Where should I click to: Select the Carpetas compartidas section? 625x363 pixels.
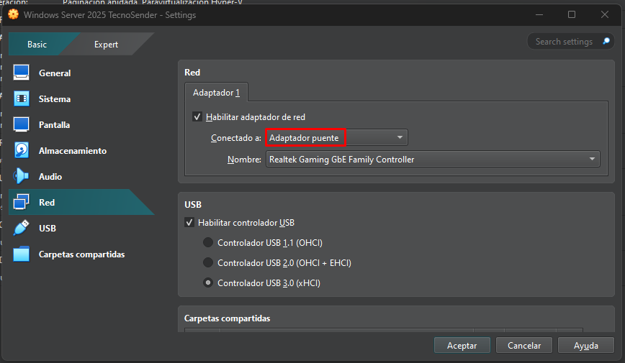pyautogui.click(x=81, y=254)
